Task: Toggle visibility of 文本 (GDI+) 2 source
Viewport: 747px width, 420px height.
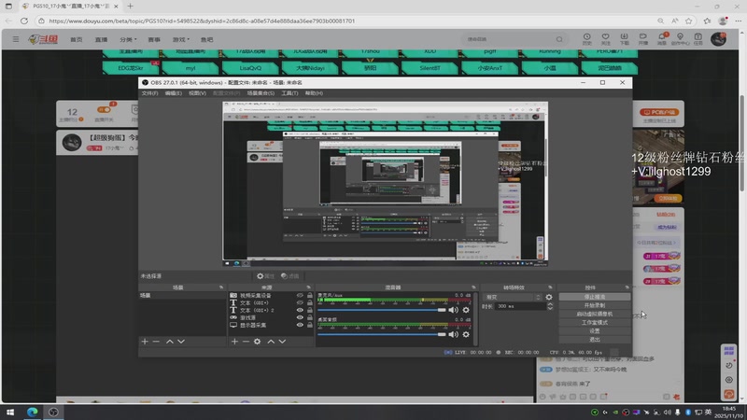Action: pos(300,310)
